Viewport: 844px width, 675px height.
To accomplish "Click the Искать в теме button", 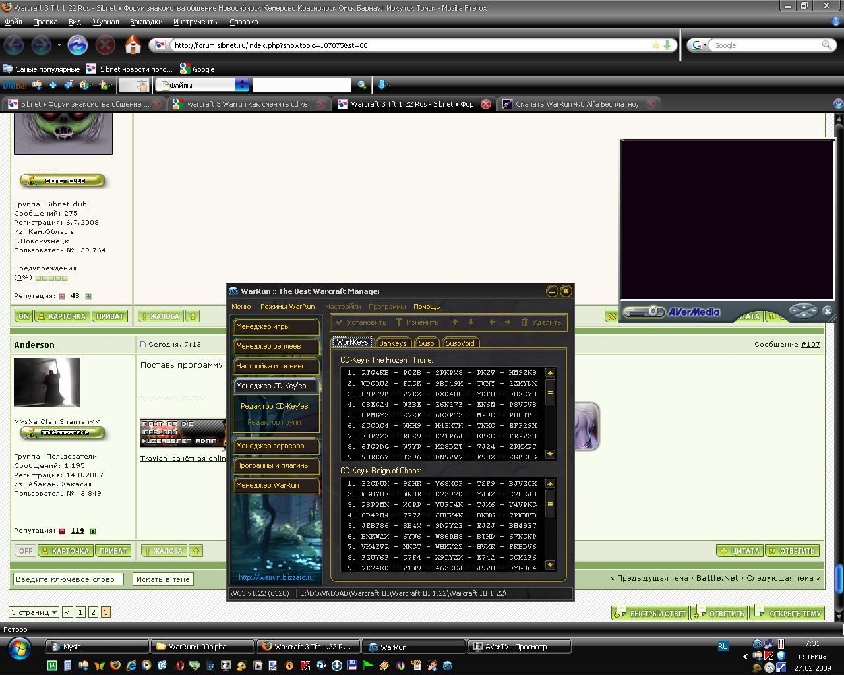I will pos(163,579).
